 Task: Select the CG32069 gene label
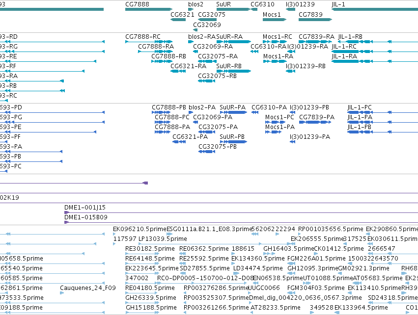tap(207, 25)
